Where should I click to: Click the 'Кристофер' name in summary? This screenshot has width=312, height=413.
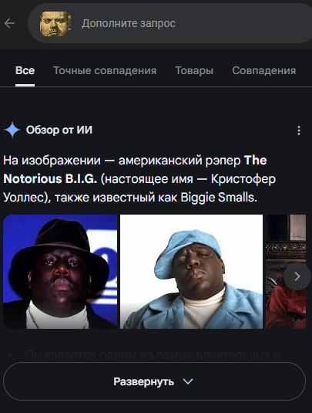tap(243, 179)
